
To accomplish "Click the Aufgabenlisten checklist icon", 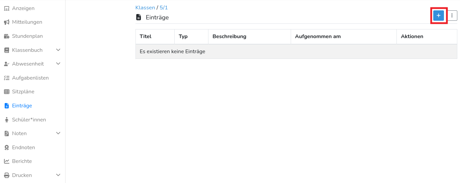I will click(6, 78).
